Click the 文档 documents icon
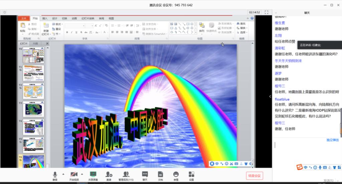This screenshot has height=184, width=342. [x=160, y=175]
